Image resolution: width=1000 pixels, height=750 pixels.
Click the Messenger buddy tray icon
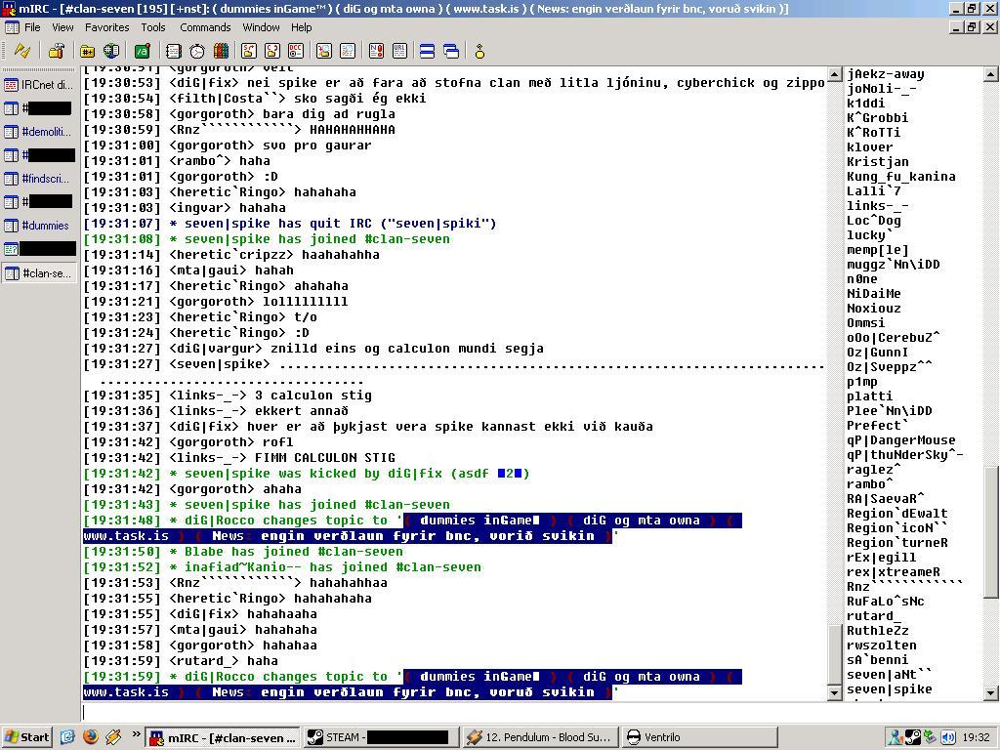[x=896, y=738]
